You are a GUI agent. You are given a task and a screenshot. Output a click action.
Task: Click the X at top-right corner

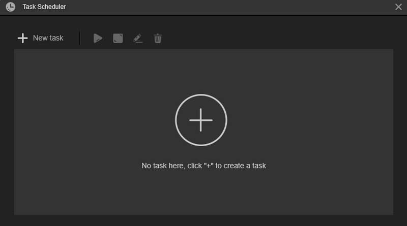(398, 7)
